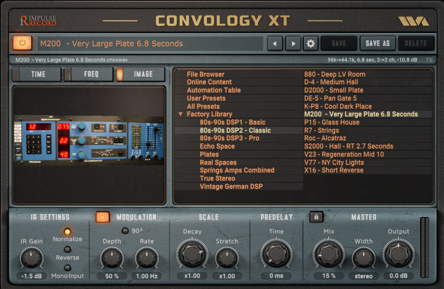Click the Predelay Time knob
This screenshot has height=289, width=444.
(276, 253)
